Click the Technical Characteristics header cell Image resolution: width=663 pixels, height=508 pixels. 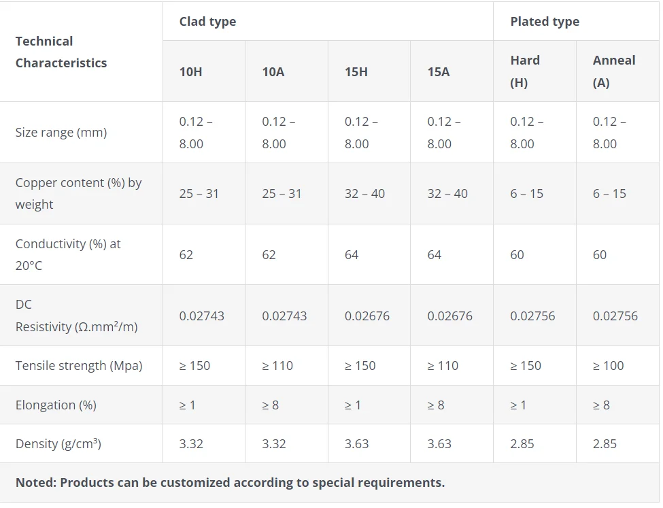(61, 52)
